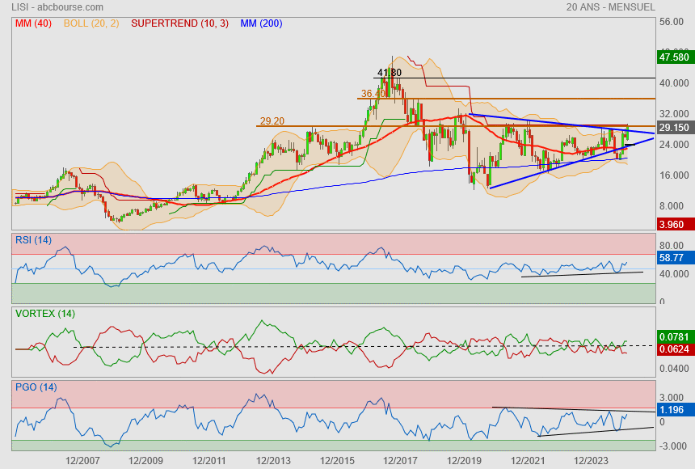Click the RSI (14) panel label
The height and width of the screenshot is (469, 695).
pos(33,240)
